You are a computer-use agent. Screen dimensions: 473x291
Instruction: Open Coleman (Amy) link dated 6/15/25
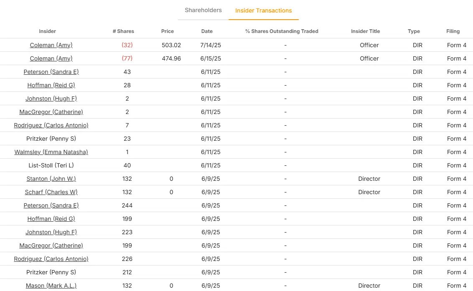(x=51, y=58)
